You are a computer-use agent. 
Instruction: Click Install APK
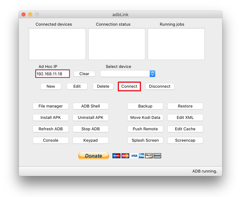point(51,117)
